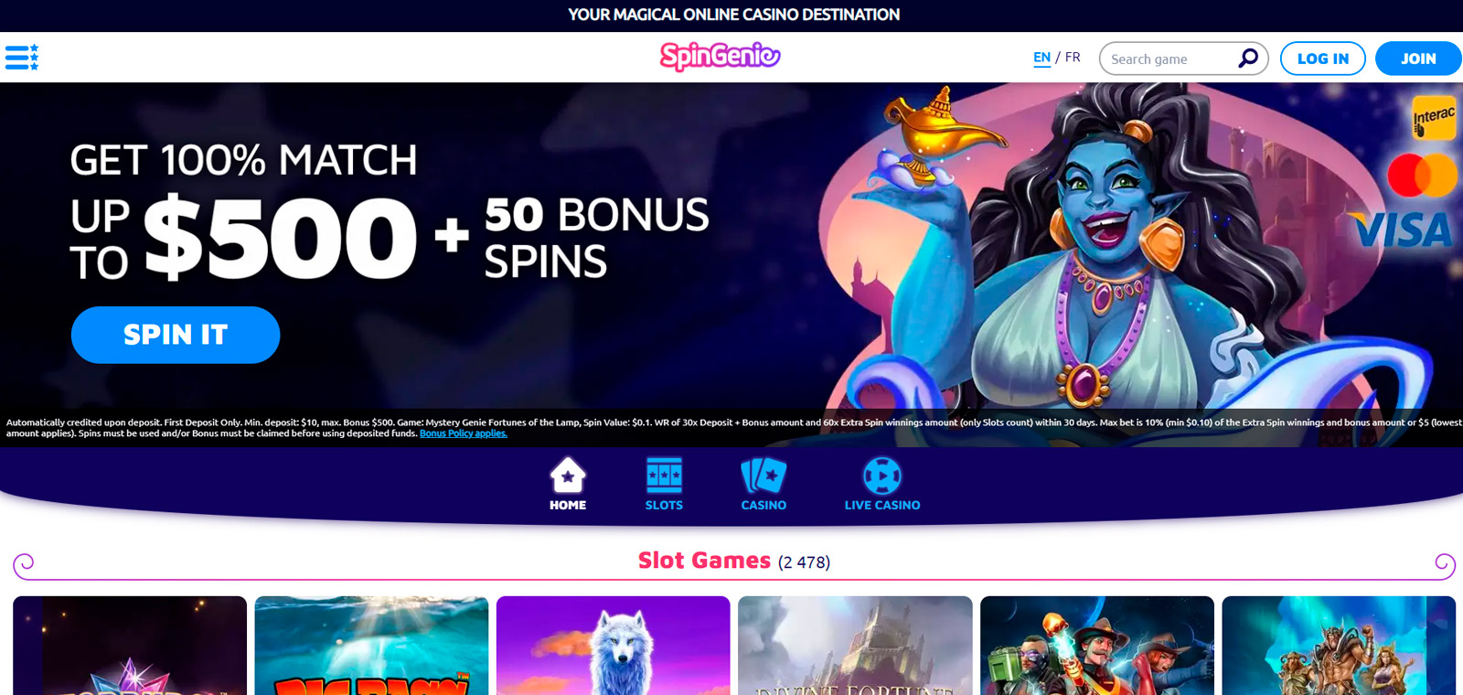Select EN language option
Image resolution: width=1463 pixels, height=695 pixels.
pyautogui.click(x=1041, y=58)
